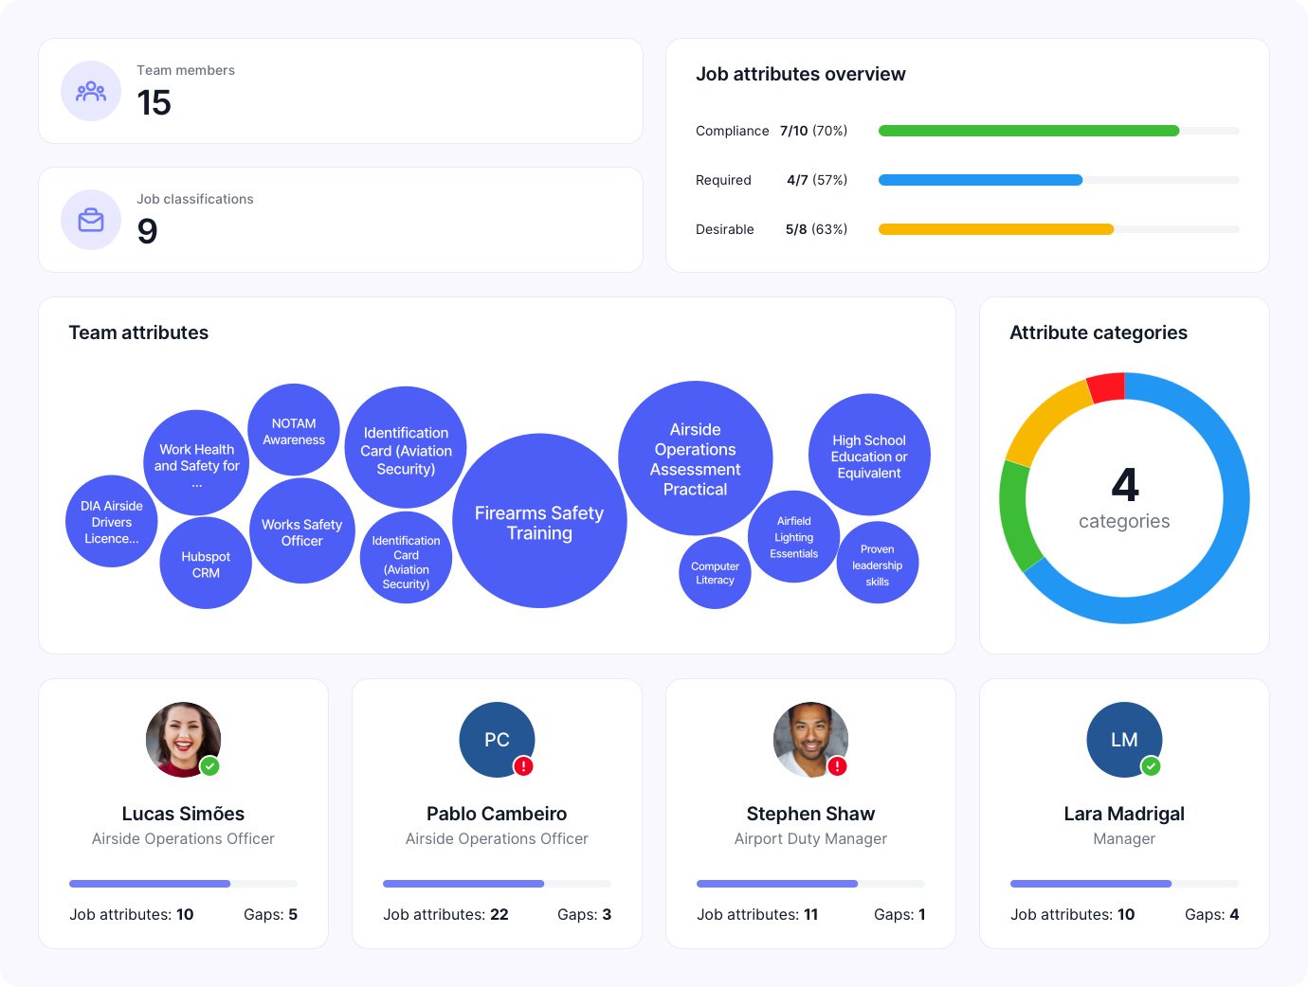Click the red donut chart segment
The height and width of the screenshot is (987, 1308).
[1106, 387]
